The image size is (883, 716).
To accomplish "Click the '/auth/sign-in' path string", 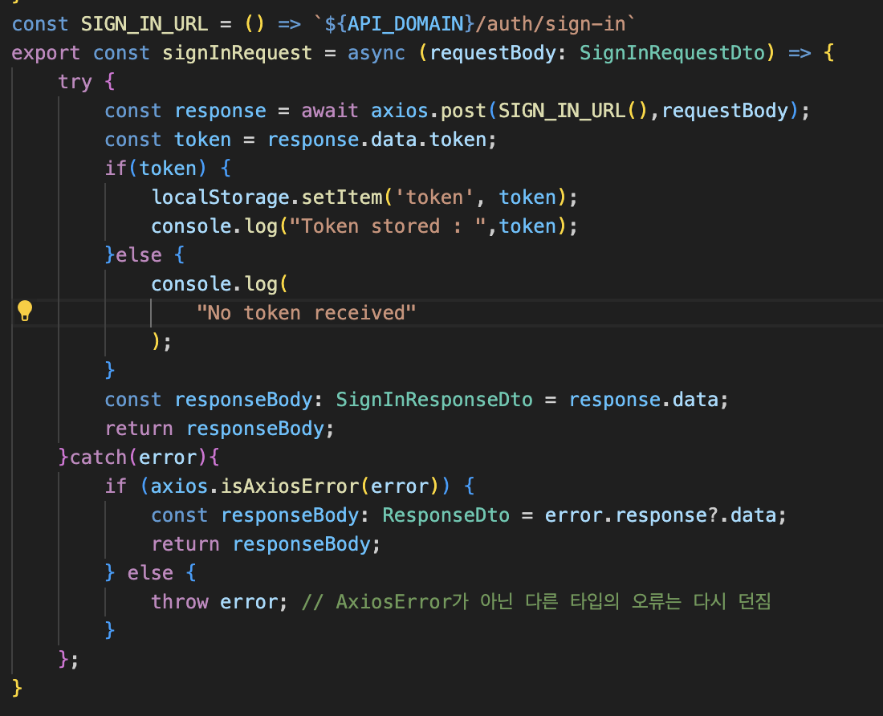I will pyautogui.click(x=551, y=24).
